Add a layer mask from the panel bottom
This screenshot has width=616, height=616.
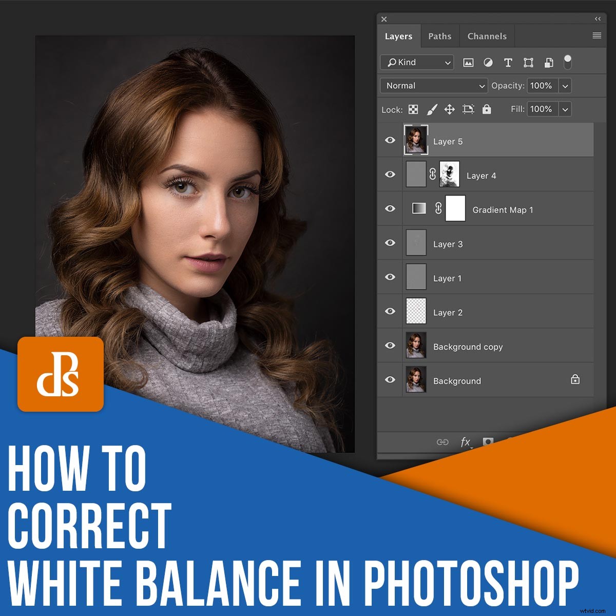coord(488,441)
